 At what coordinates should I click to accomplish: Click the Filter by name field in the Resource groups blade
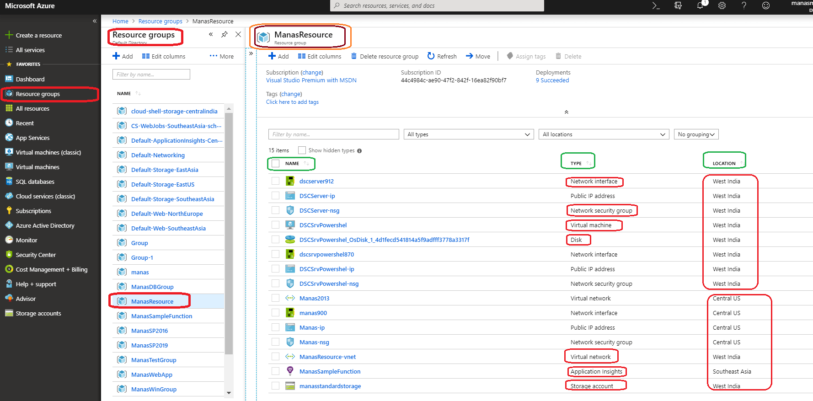pyautogui.click(x=151, y=74)
